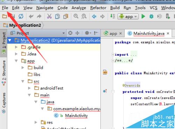Click the Synchronize toolbar icon
This screenshot has height=129, width=175.
(x=21, y=16)
